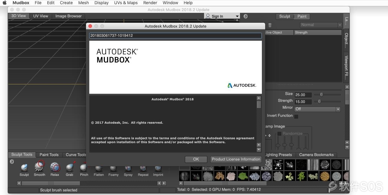Click the stamp tray horizontal scrollbar handle

[x=225, y=183]
